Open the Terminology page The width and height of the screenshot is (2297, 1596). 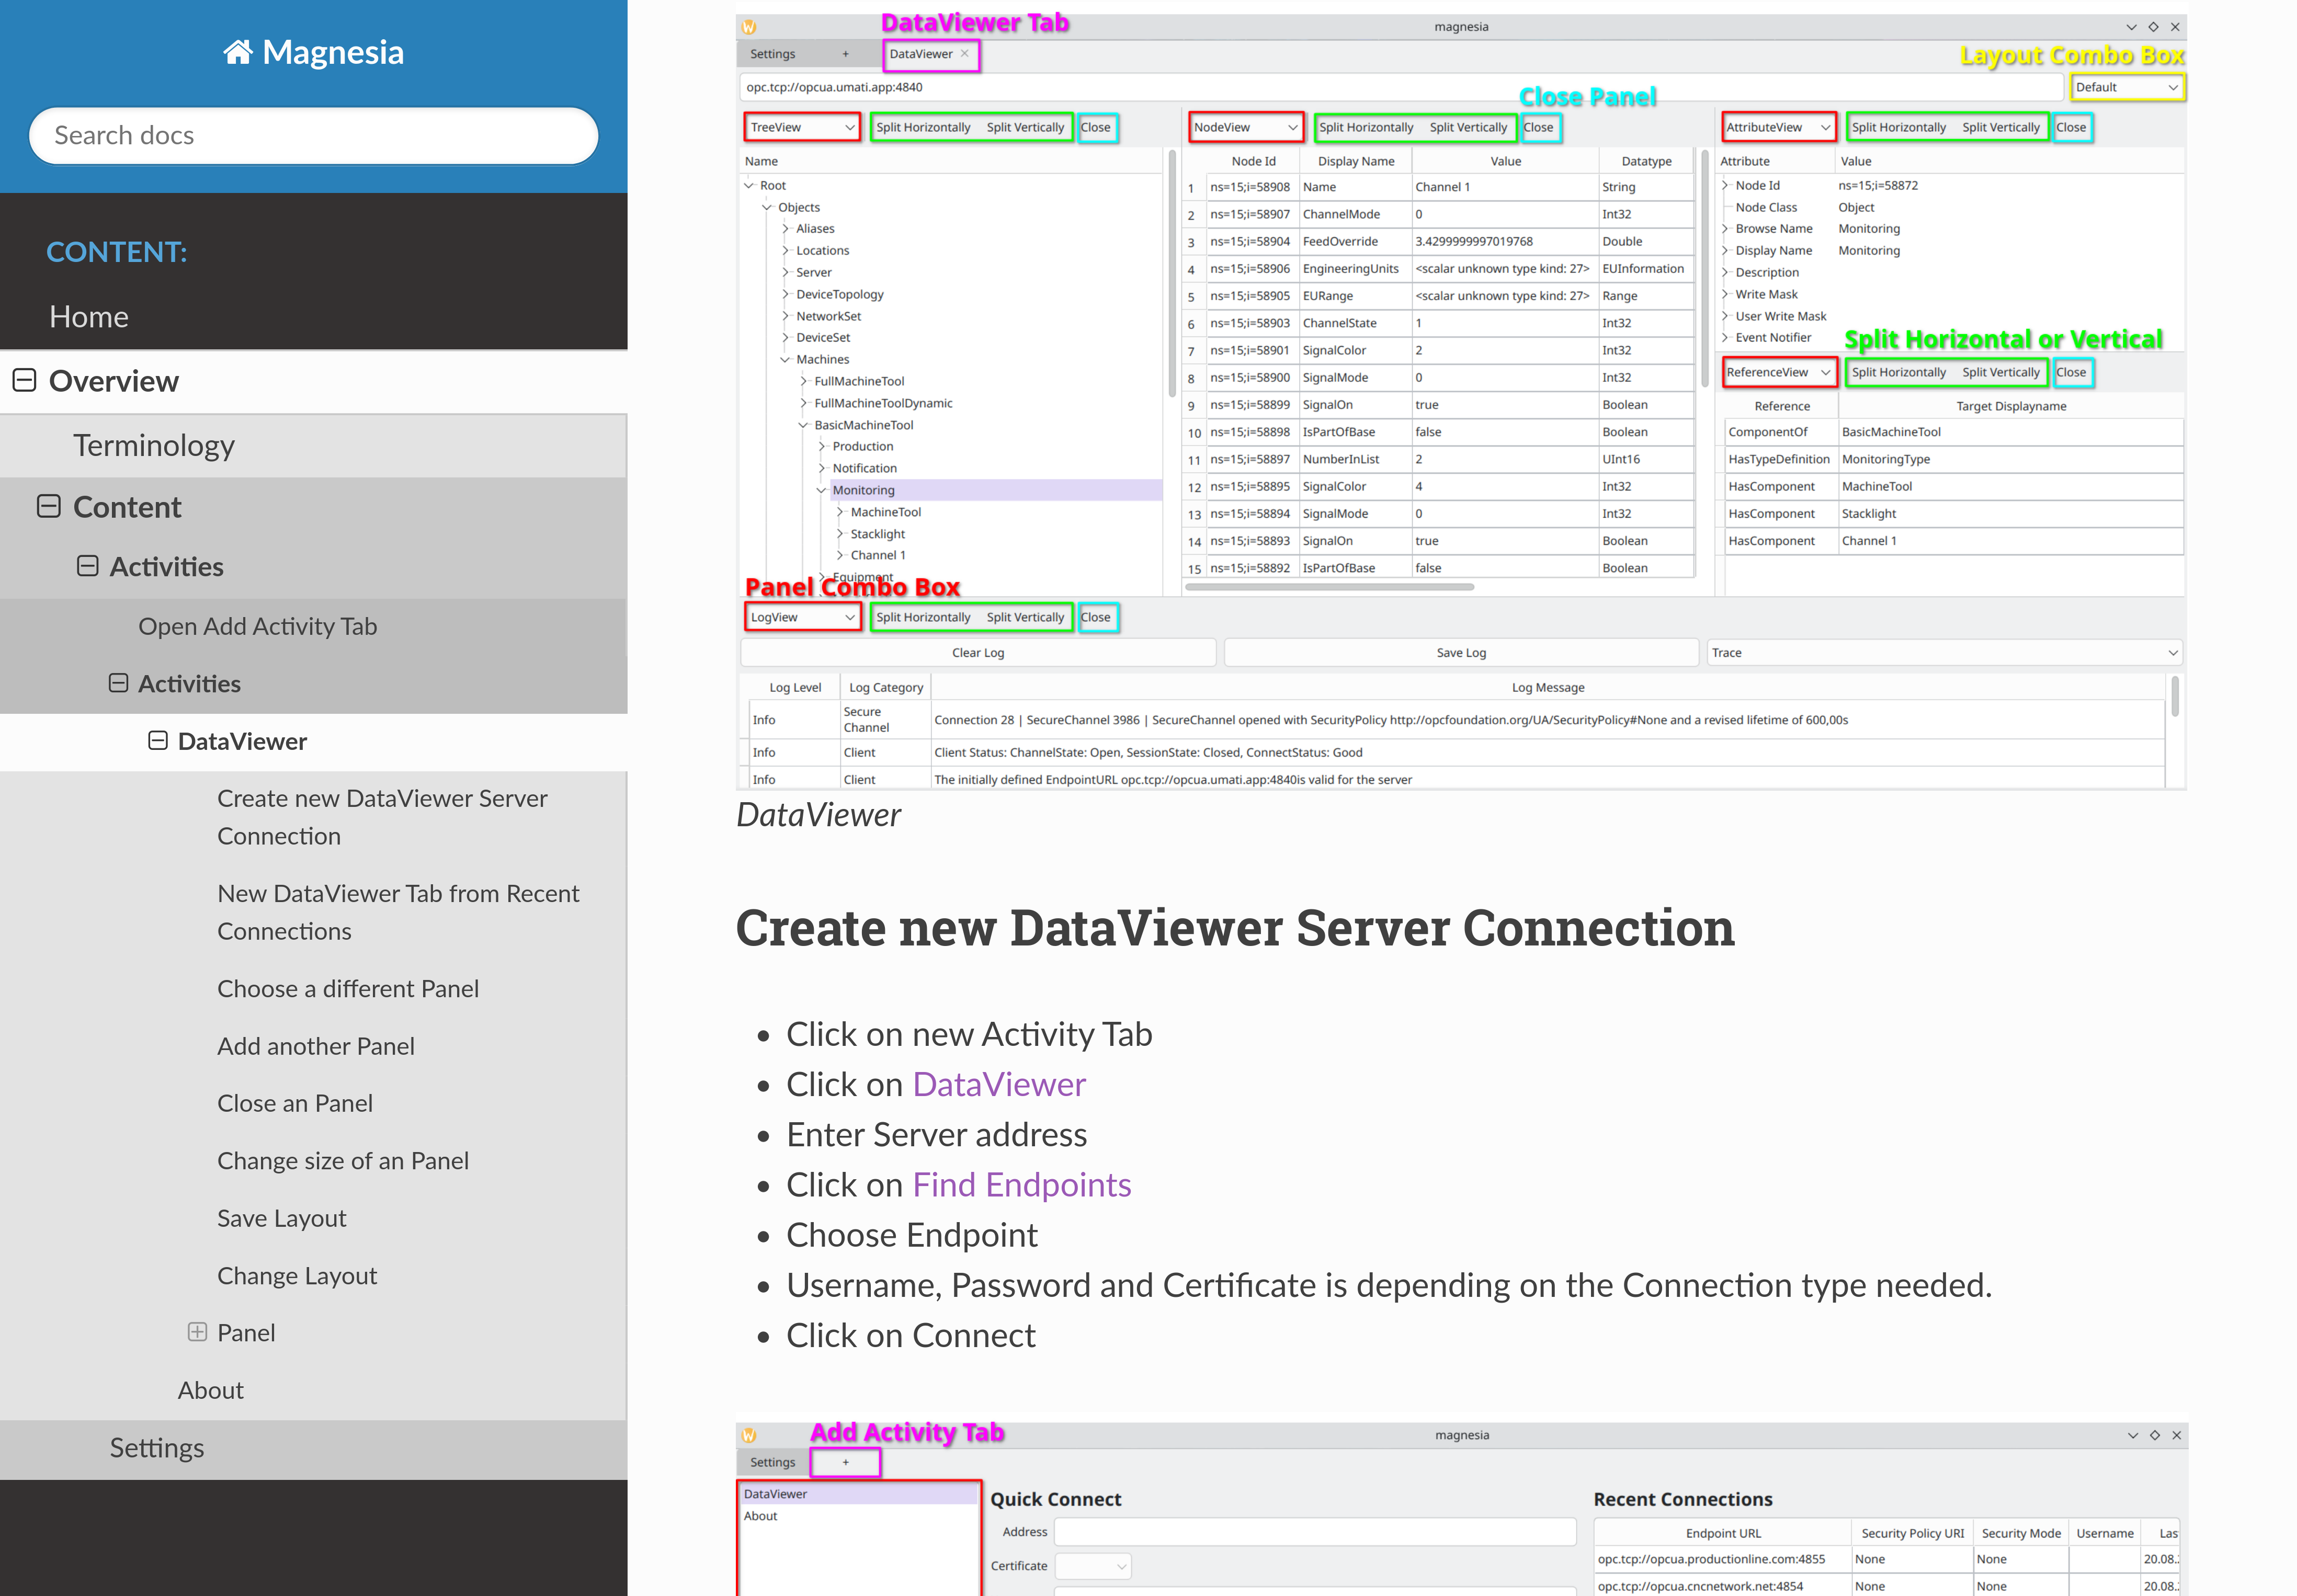point(154,445)
